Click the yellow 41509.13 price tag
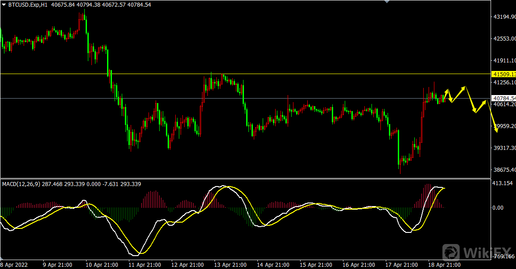This screenshot has width=516, height=269. click(504, 74)
